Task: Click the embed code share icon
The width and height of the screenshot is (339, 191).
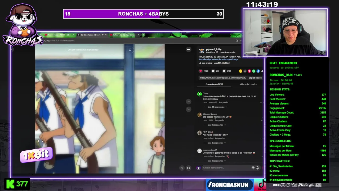Action: click(245, 71)
